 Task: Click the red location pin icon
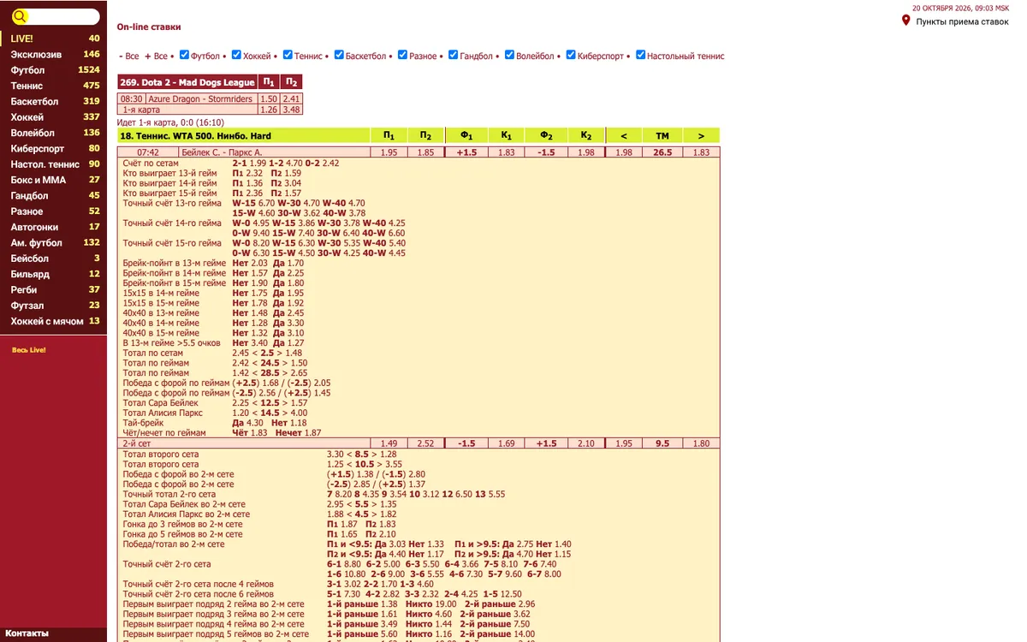point(906,21)
